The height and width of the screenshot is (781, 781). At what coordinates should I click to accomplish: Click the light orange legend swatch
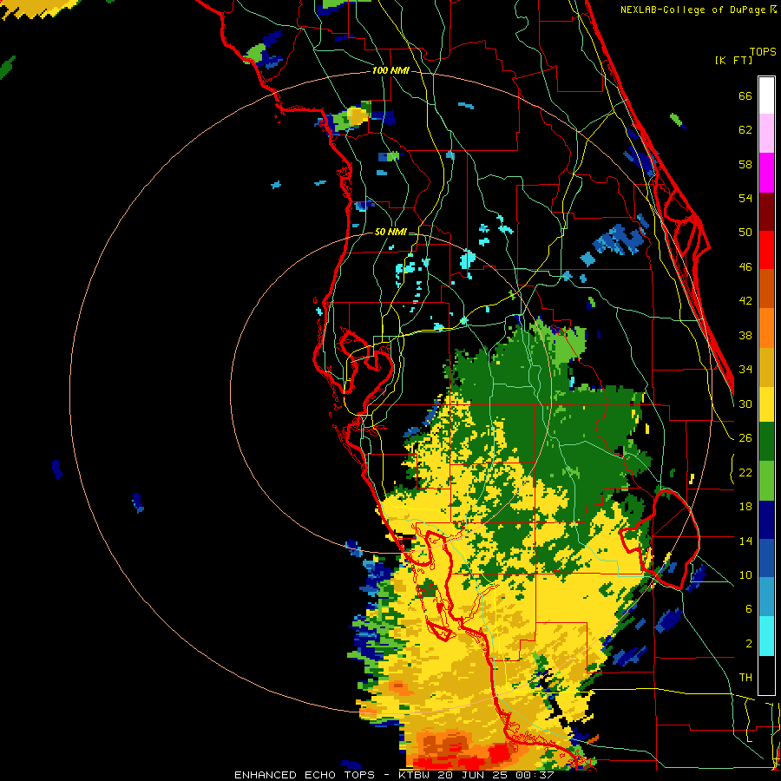[x=766, y=328]
